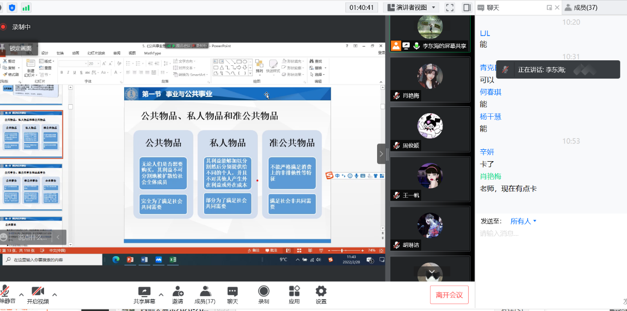Turn on the camera (开启视频)
627x311 pixels.
pos(38,295)
